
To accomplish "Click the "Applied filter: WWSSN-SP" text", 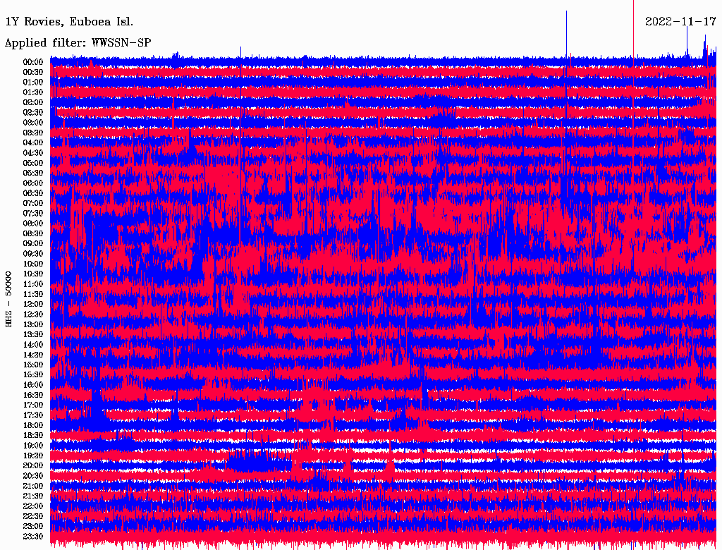I will (78, 42).
